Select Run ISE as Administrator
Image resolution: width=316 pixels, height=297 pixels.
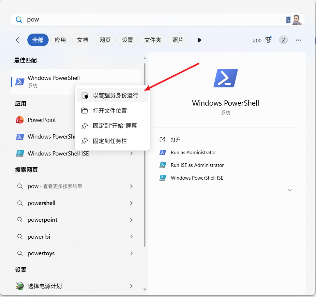pyautogui.click(x=197, y=165)
